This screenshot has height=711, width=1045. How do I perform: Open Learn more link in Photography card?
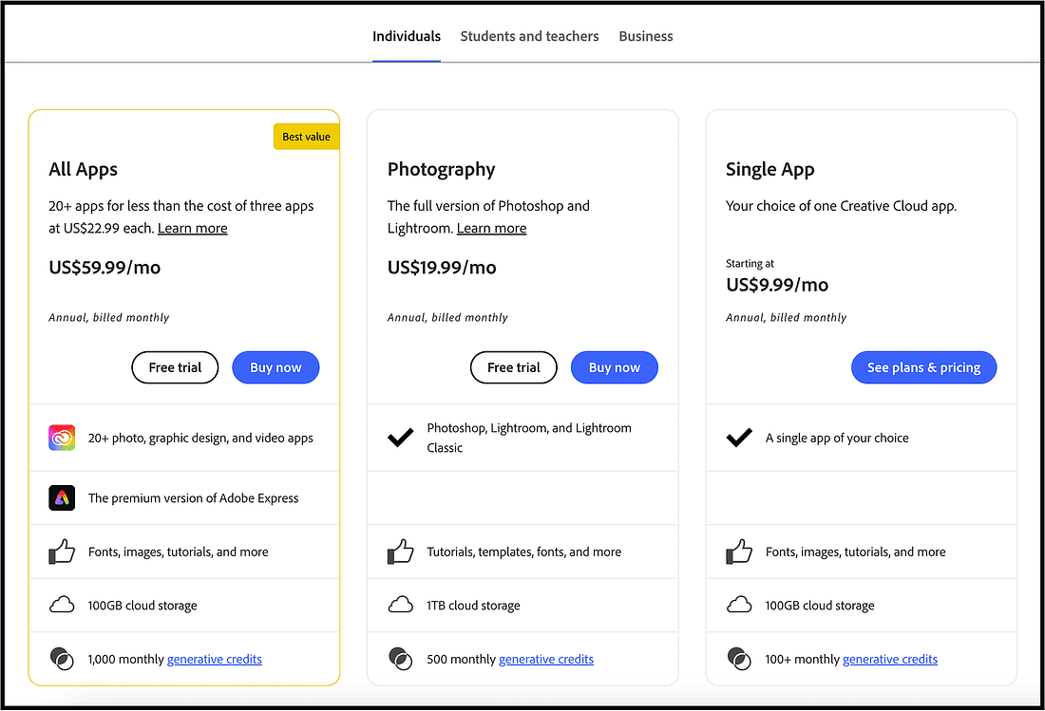[492, 229]
